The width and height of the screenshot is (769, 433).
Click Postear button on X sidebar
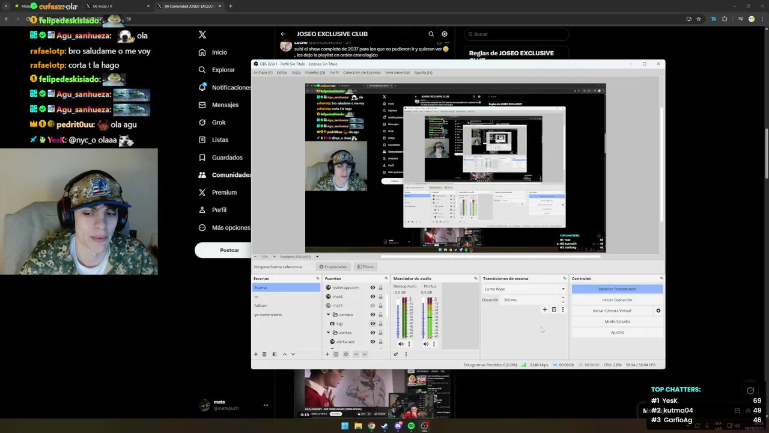coord(229,250)
